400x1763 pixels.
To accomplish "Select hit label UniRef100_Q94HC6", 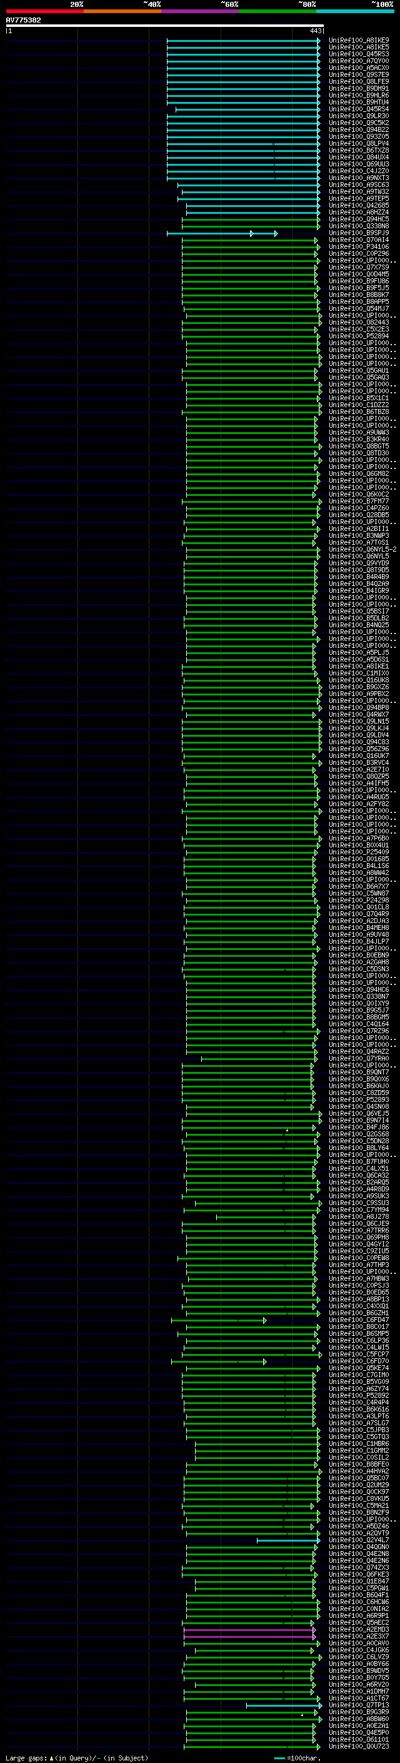I will [x=358, y=989].
